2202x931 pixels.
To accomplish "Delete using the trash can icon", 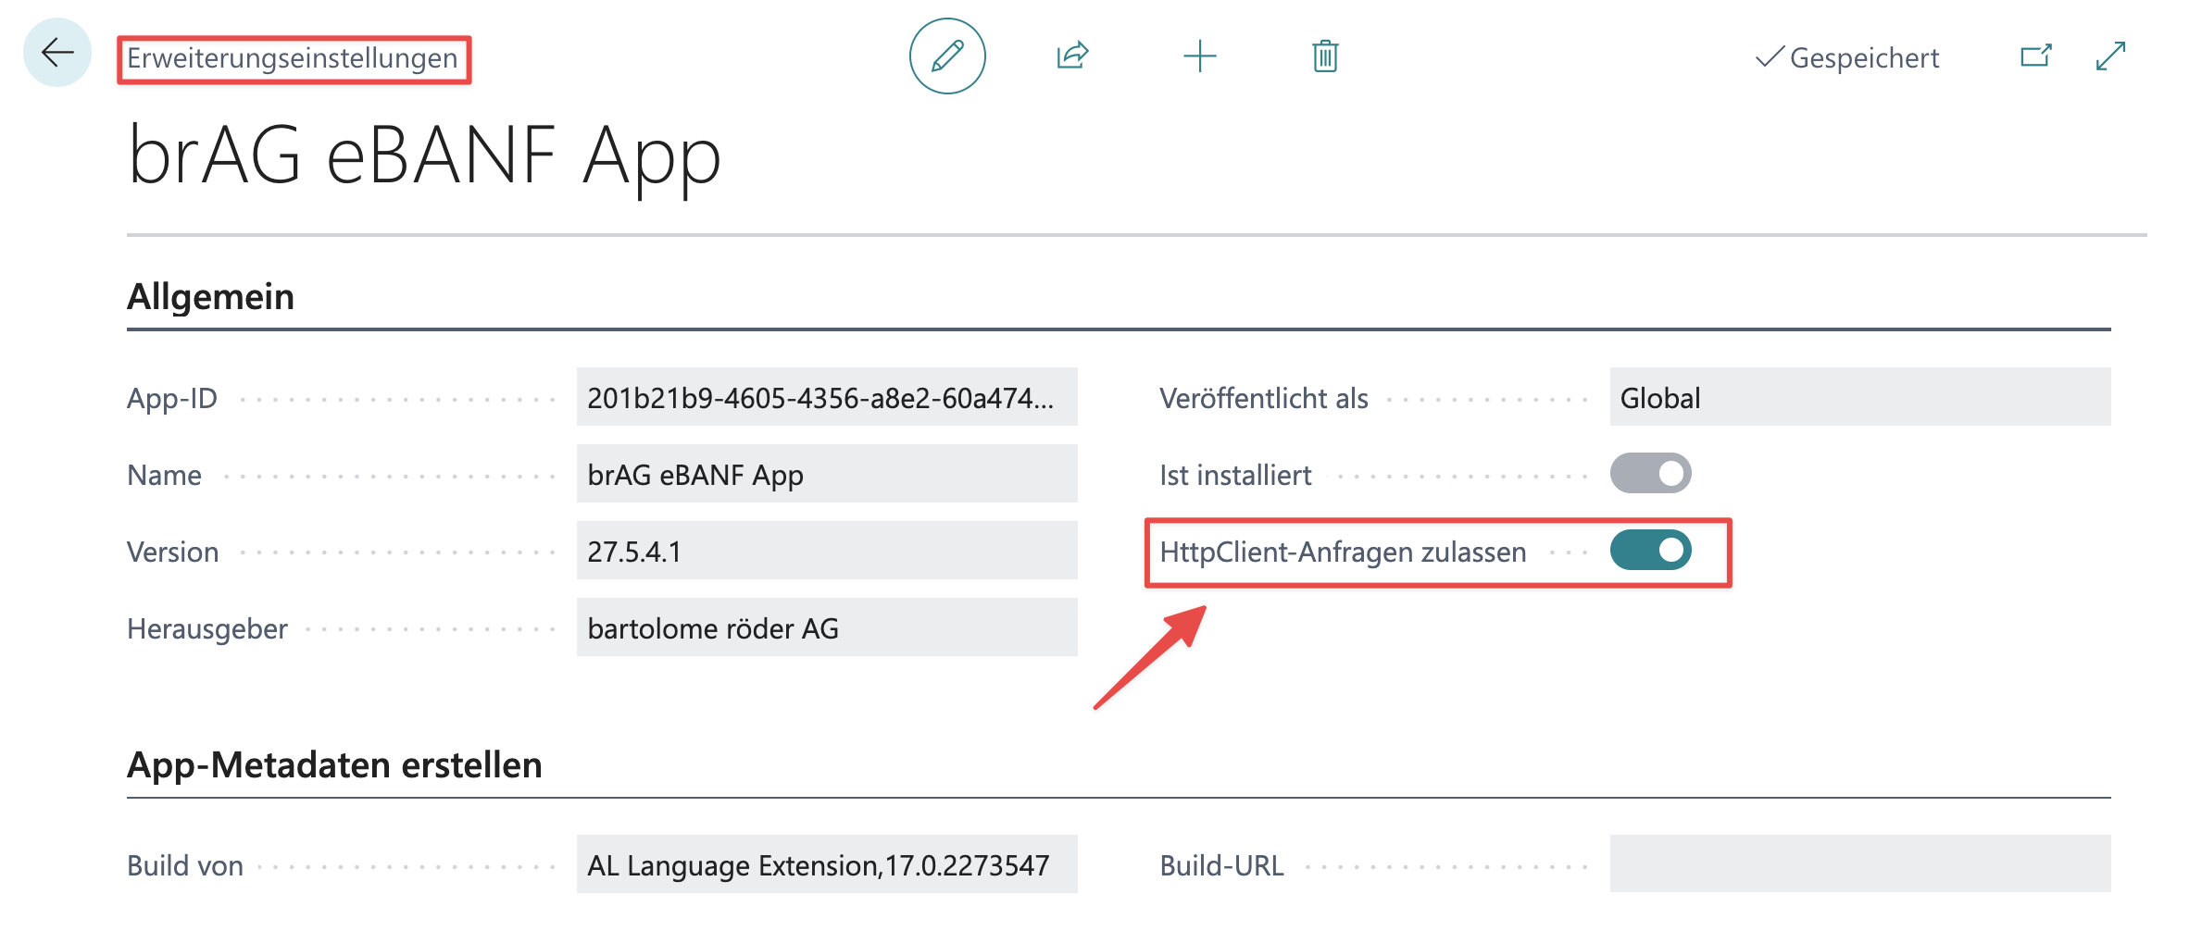I will 1325,56.
